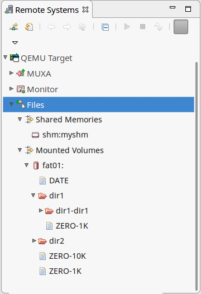Click the Collapse All toolbar icon
The image size is (201, 294).
pyautogui.click(x=106, y=27)
